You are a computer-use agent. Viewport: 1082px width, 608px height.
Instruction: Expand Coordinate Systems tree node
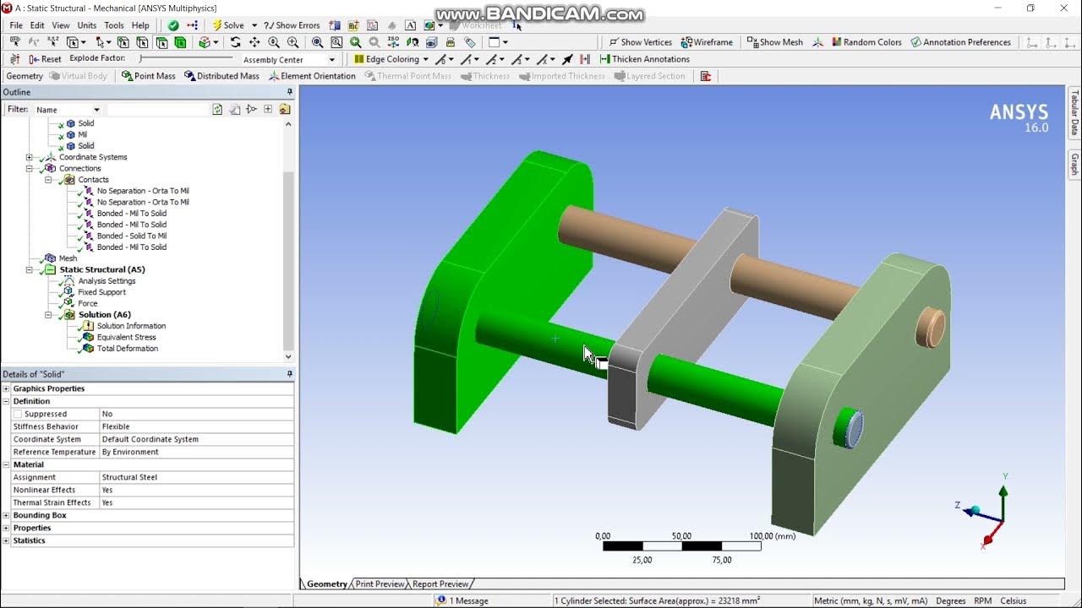(x=30, y=157)
